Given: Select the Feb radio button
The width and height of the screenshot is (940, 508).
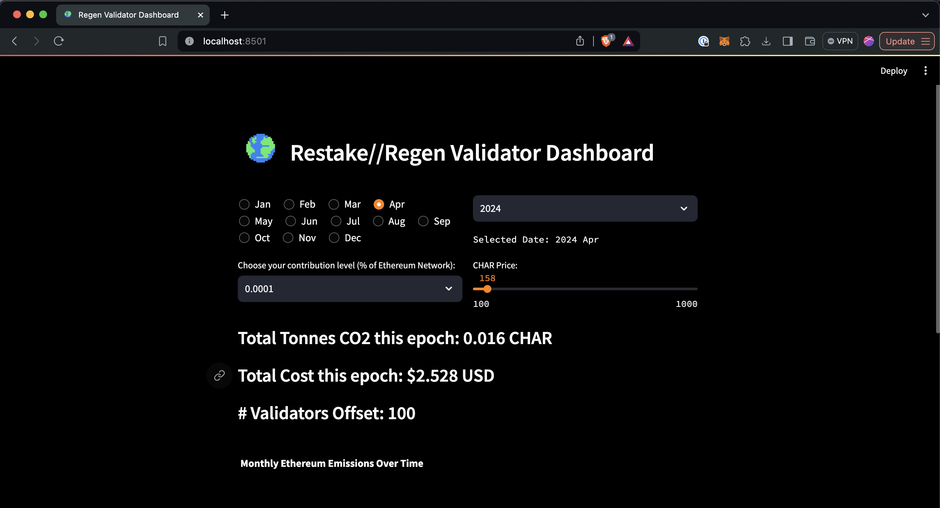Looking at the screenshot, I should [x=289, y=204].
